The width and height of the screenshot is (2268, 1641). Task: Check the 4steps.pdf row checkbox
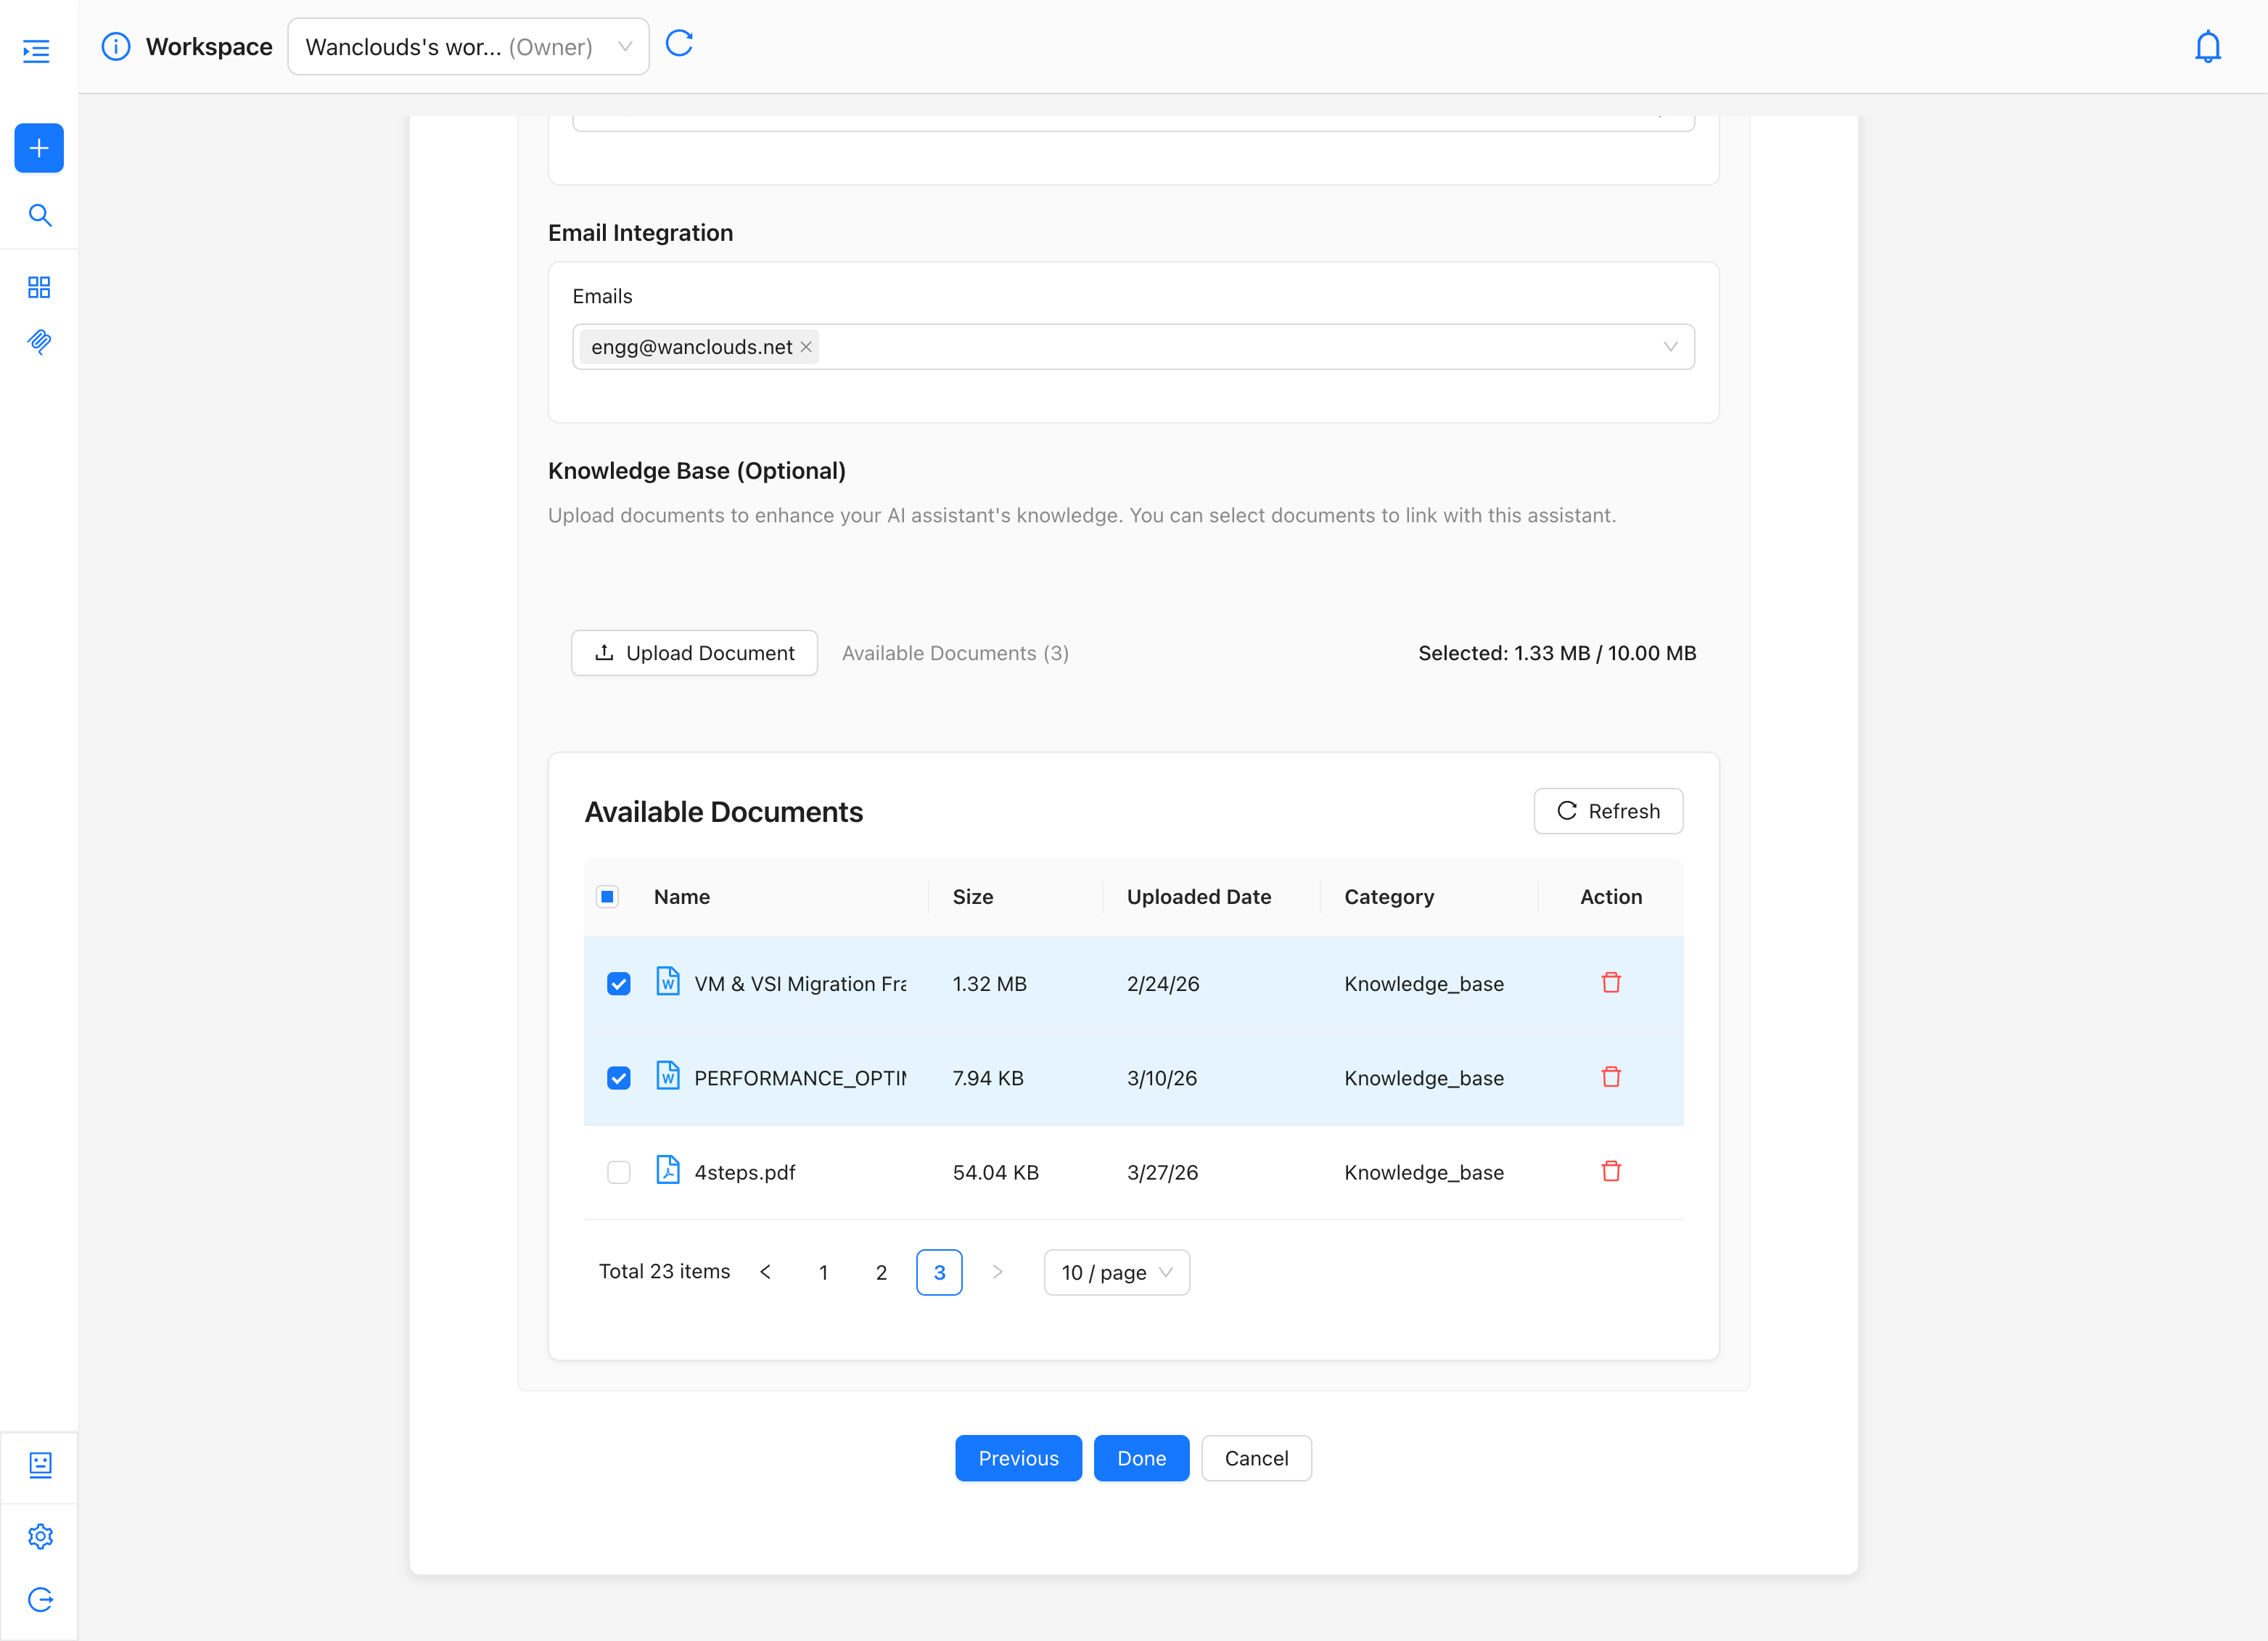618,1172
